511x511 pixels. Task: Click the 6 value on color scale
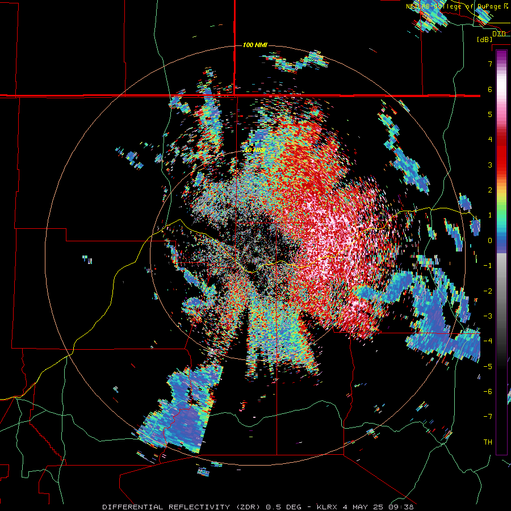[490, 89]
